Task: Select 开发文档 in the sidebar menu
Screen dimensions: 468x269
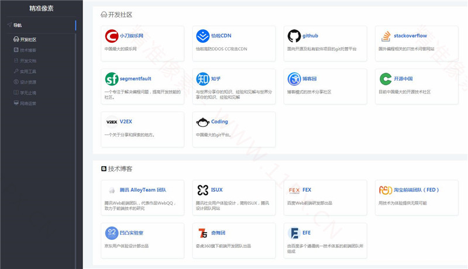Action: click(28, 61)
